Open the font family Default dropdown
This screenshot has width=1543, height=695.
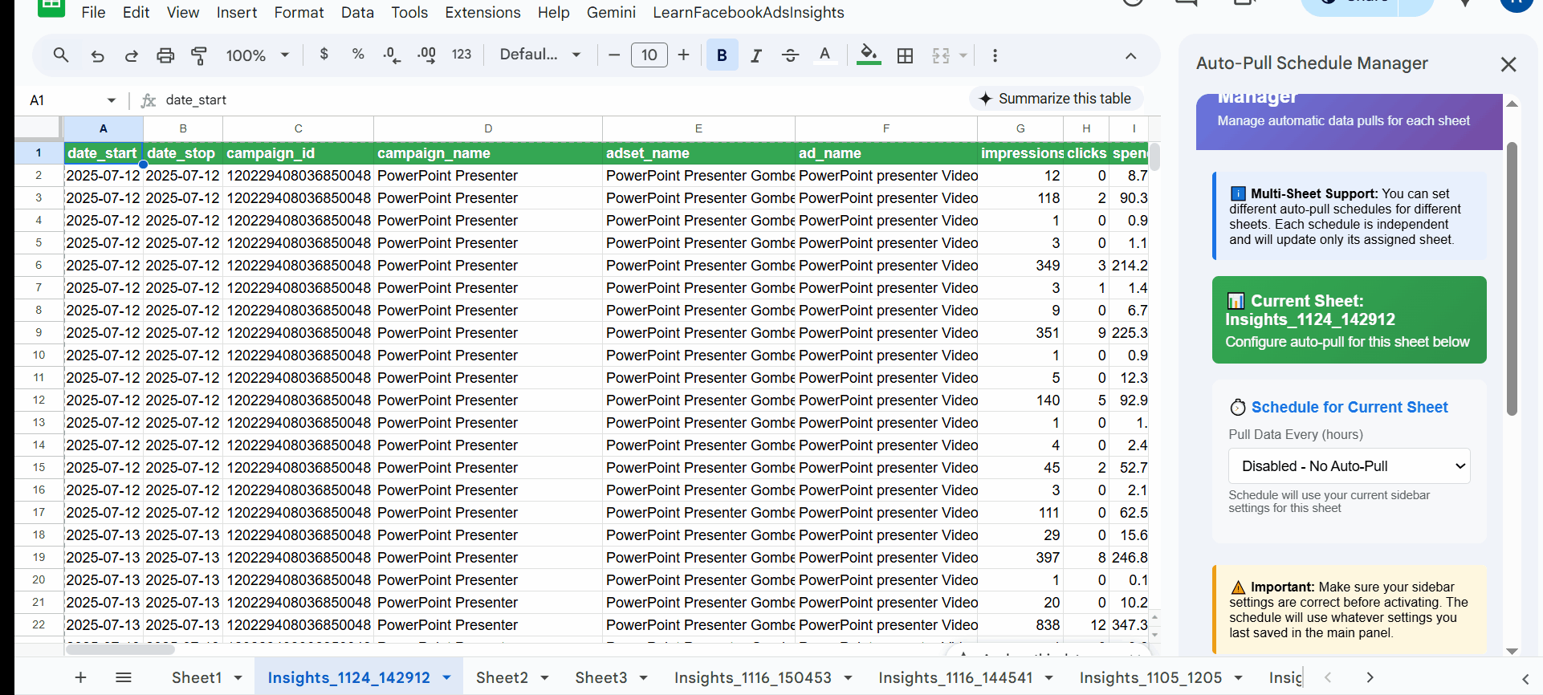(x=539, y=55)
